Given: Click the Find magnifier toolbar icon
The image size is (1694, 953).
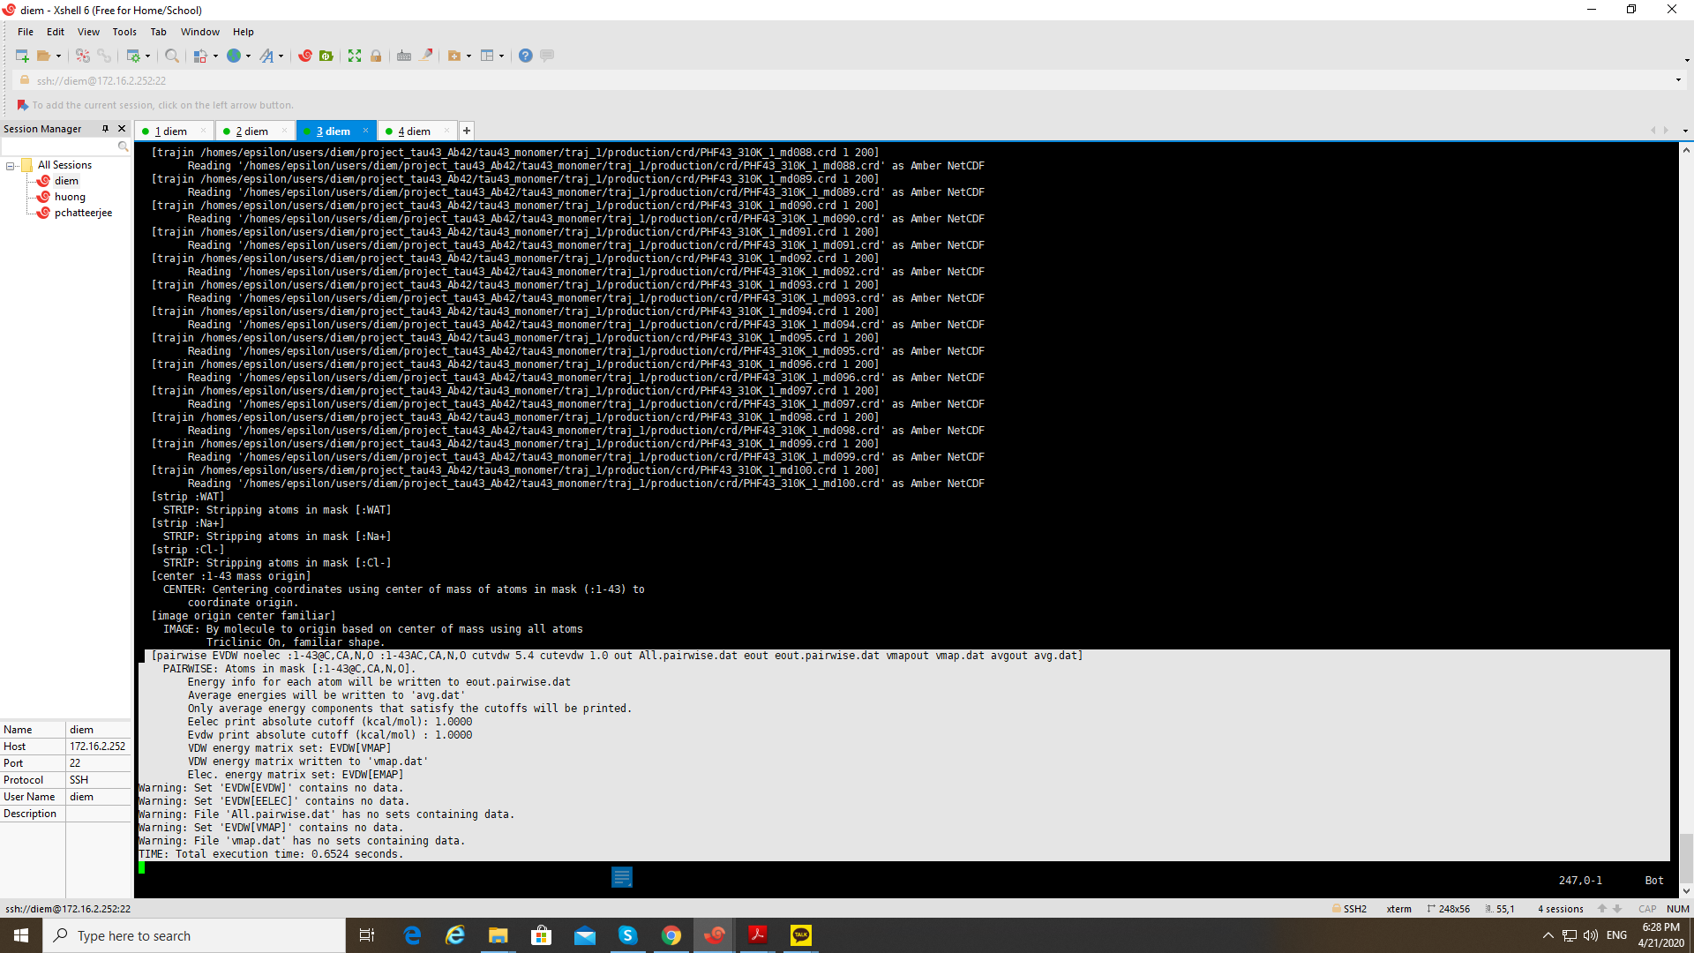Looking at the screenshot, I should [172, 56].
